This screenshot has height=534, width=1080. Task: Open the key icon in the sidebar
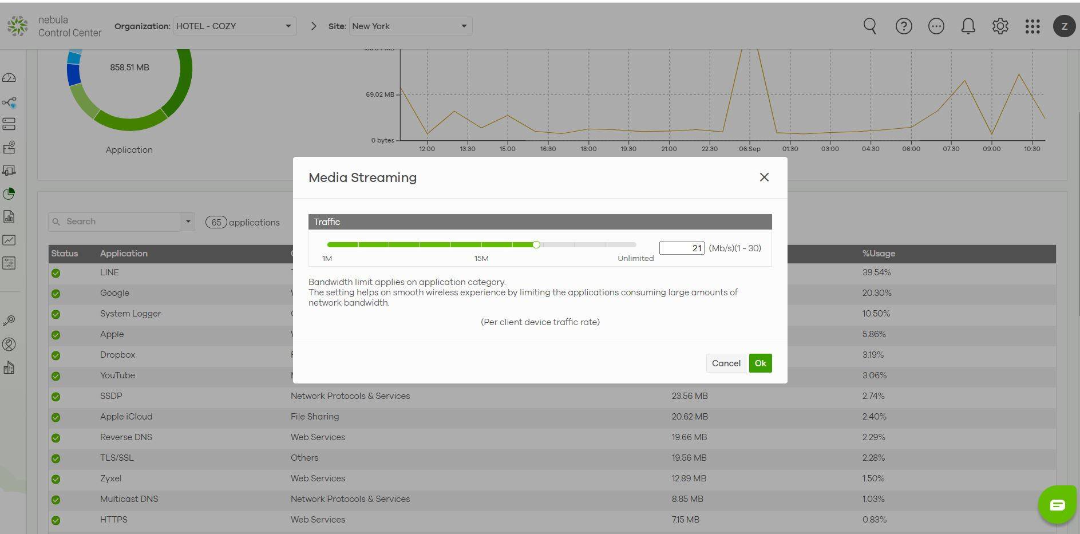[9, 321]
